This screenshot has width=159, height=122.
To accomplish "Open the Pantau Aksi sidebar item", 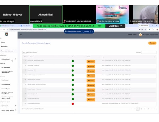I will (4, 46).
